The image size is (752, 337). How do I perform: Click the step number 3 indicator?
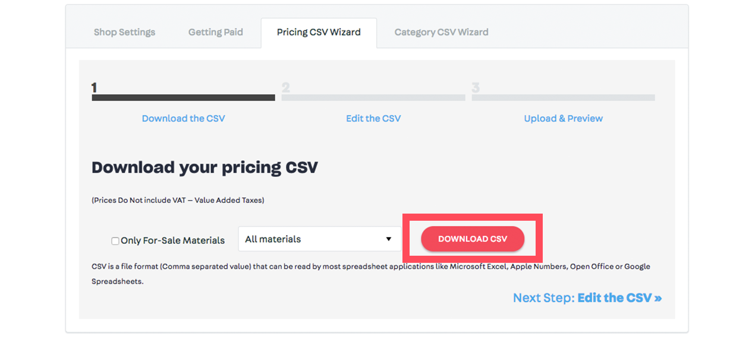click(476, 88)
